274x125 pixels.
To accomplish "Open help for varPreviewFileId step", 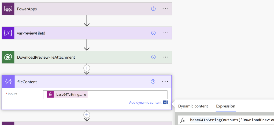I will click(153, 33).
